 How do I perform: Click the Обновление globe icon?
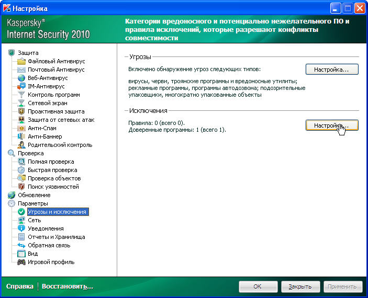12,195
